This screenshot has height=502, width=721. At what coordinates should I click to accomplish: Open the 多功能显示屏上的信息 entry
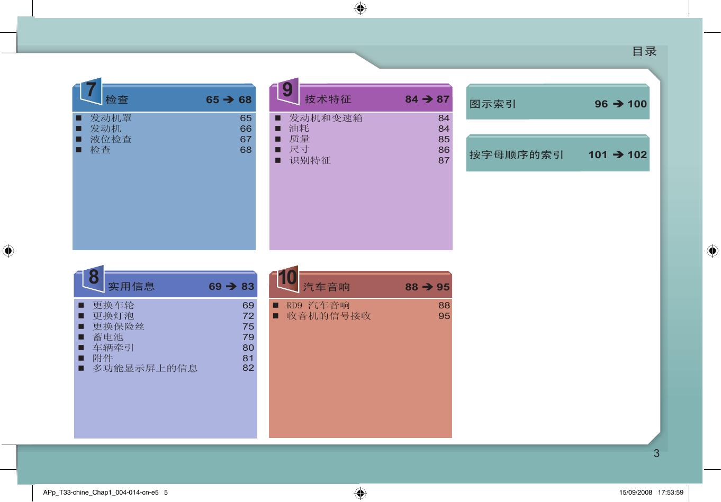click(x=145, y=368)
